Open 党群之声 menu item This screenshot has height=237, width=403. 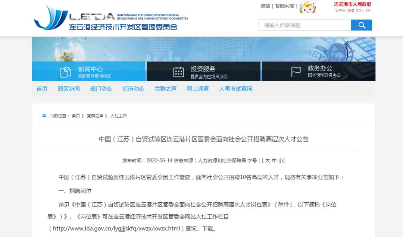(x=166, y=89)
